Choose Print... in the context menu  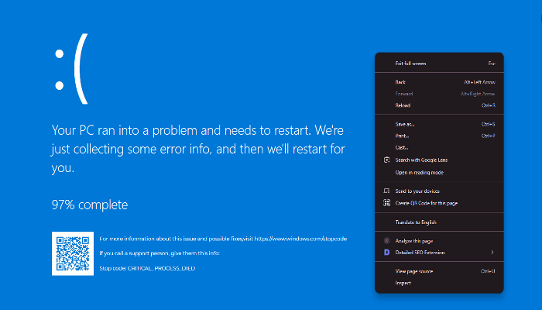[x=439, y=136]
